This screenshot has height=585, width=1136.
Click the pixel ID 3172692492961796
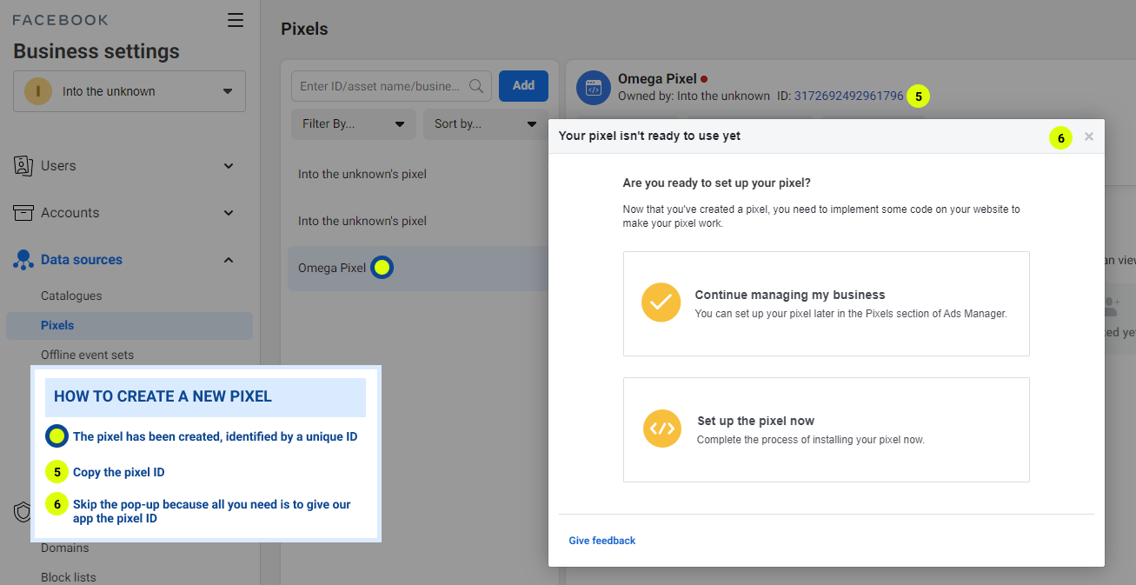pyautogui.click(x=849, y=96)
